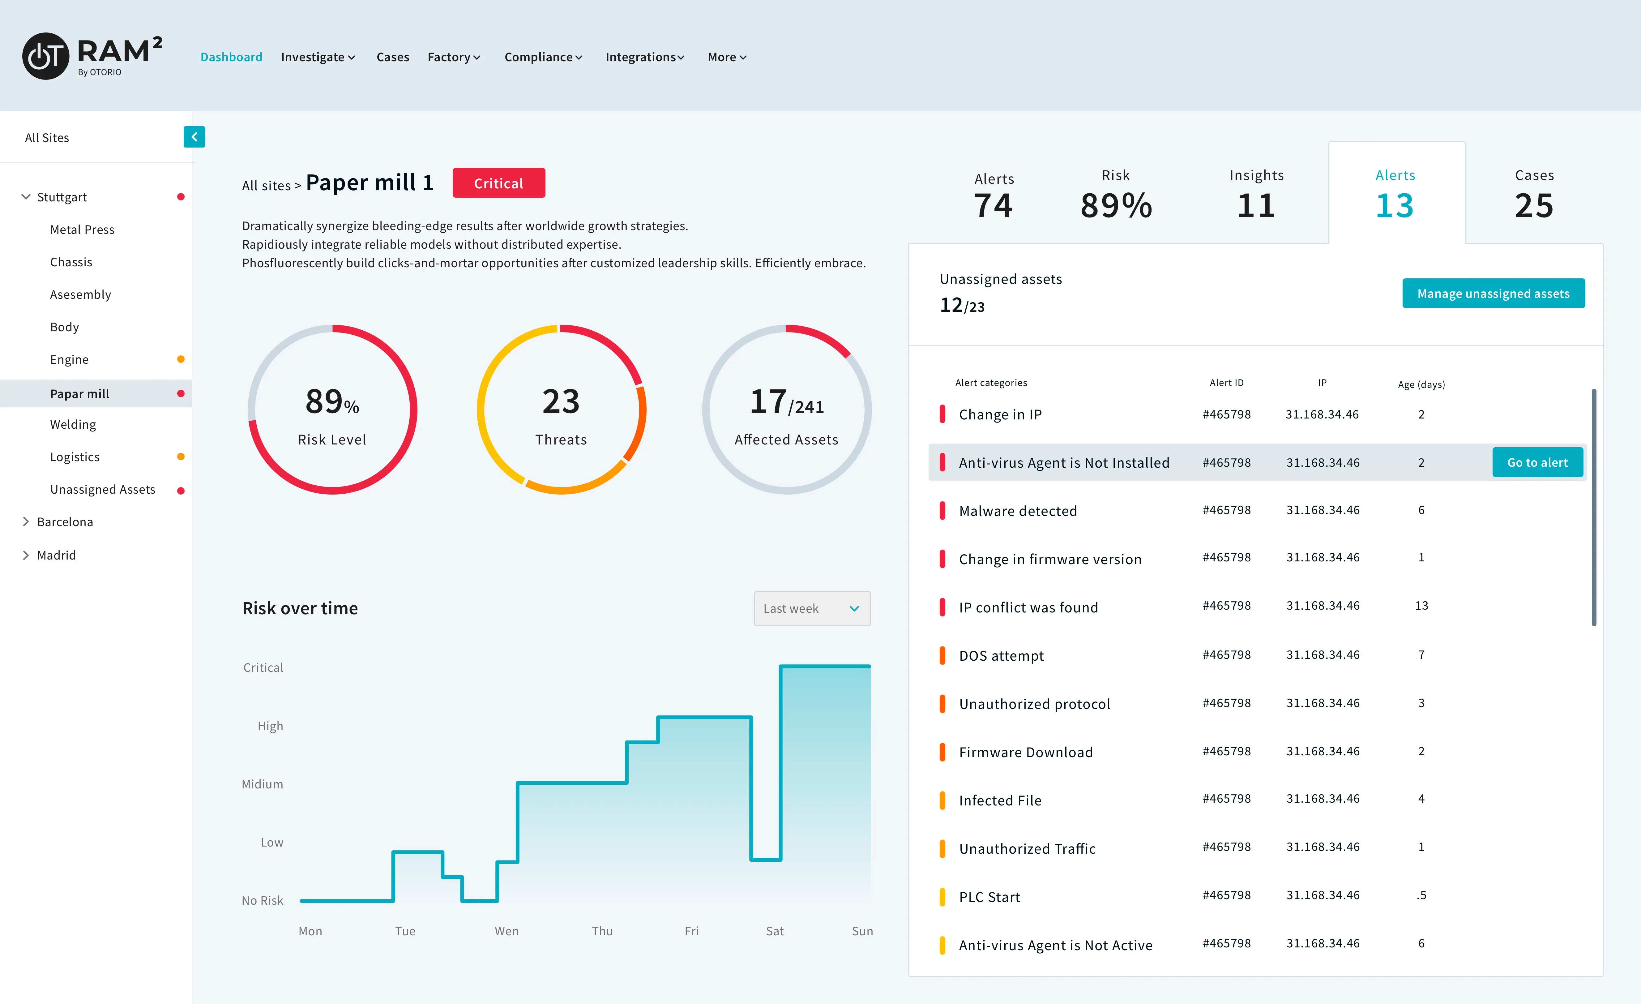
Task: Click the Unassigned assets 12/23 count
Action: coord(962,305)
